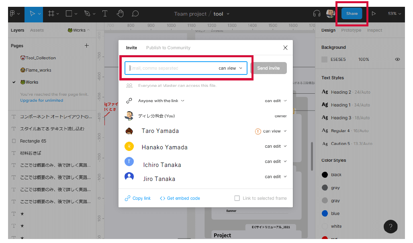Open the Move tool options chevron
The height and width of the screenshot is (243, 413).
(x=39, y=14)
